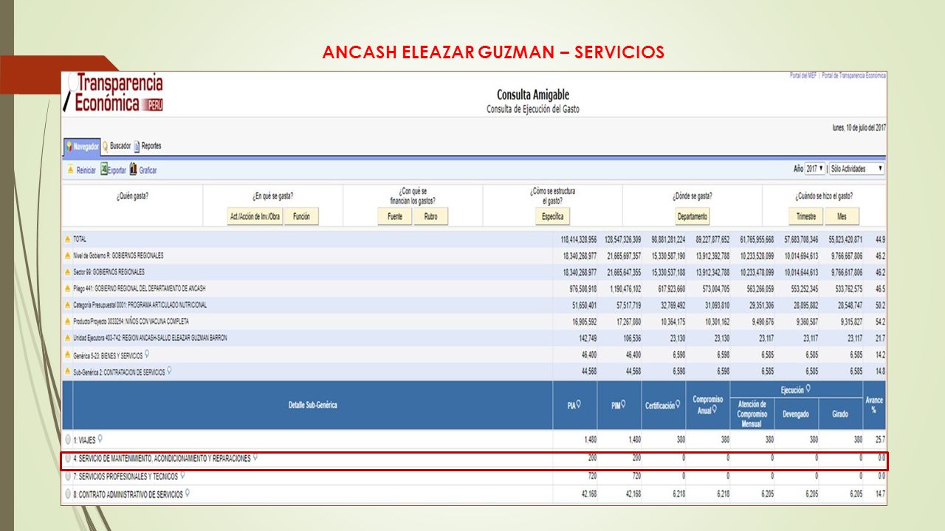Click the Excel Exportar icon

(x=104, y=169)
